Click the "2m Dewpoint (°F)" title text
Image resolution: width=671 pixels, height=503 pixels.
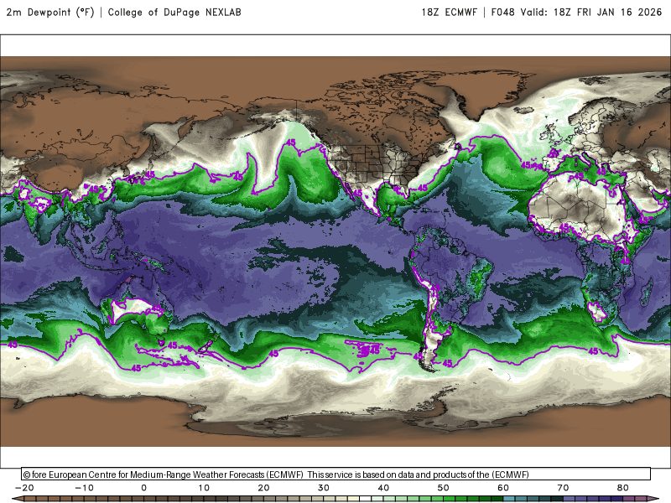pos(50,13)
